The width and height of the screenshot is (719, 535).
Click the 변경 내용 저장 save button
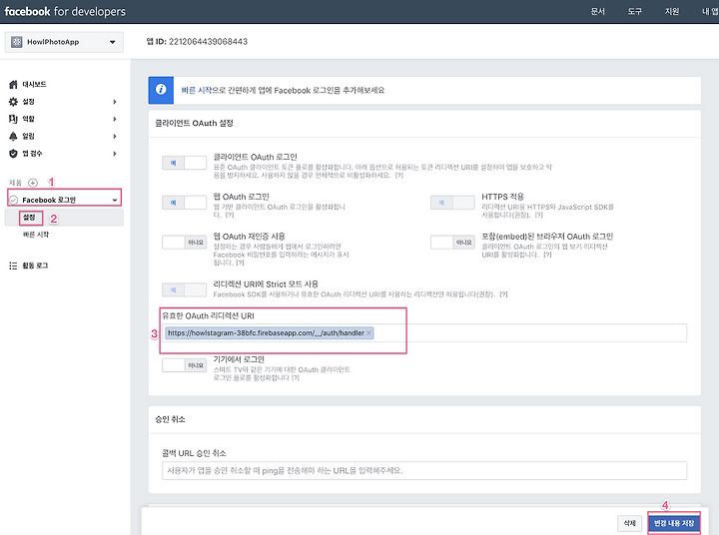pos(674,523)
